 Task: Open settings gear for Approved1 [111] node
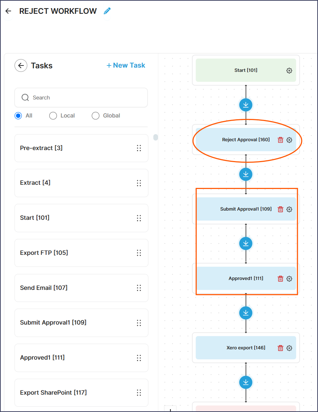point(289,279)
